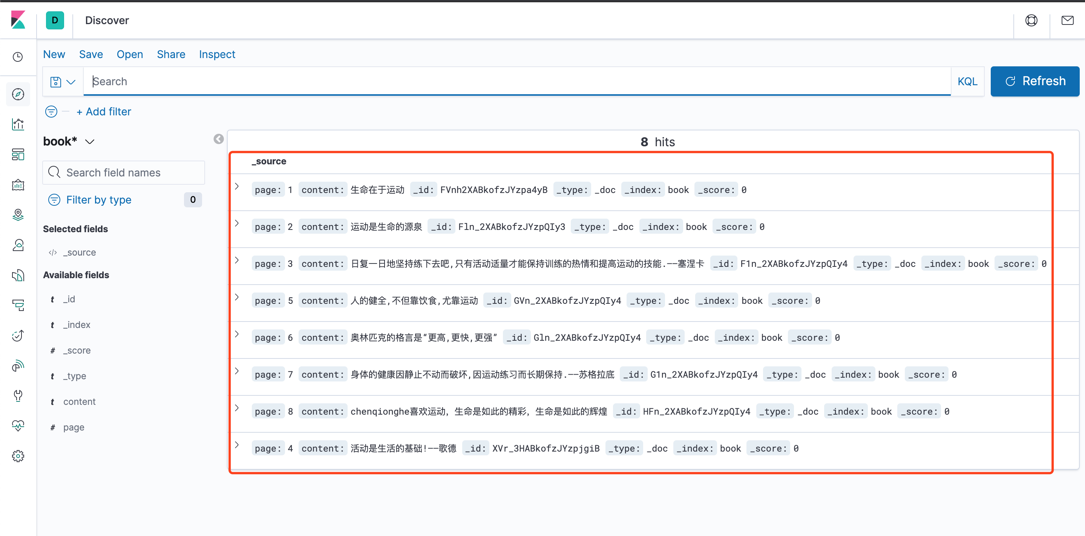The height and width of the screenshot is (536, 1085).
Task: Open Dashboard icon in left sidebar
Action: [x=18, y=155]
